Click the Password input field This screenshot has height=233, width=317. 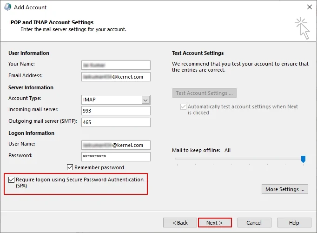(116, 157)
